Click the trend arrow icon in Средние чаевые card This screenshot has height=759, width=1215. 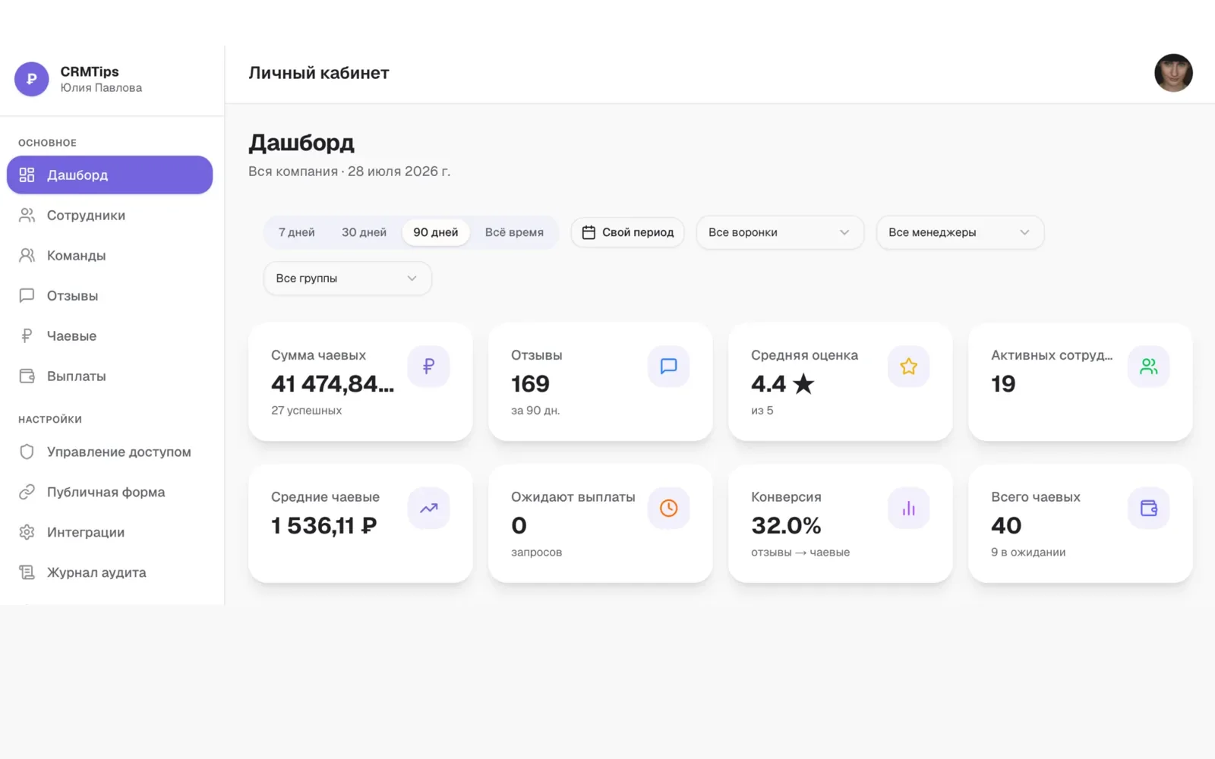click(428, 509)
